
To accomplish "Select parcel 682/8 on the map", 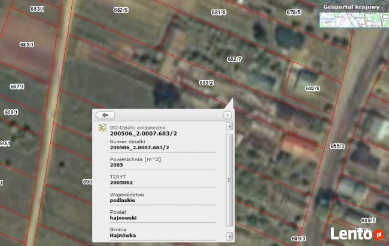I will tap(312, 88).
